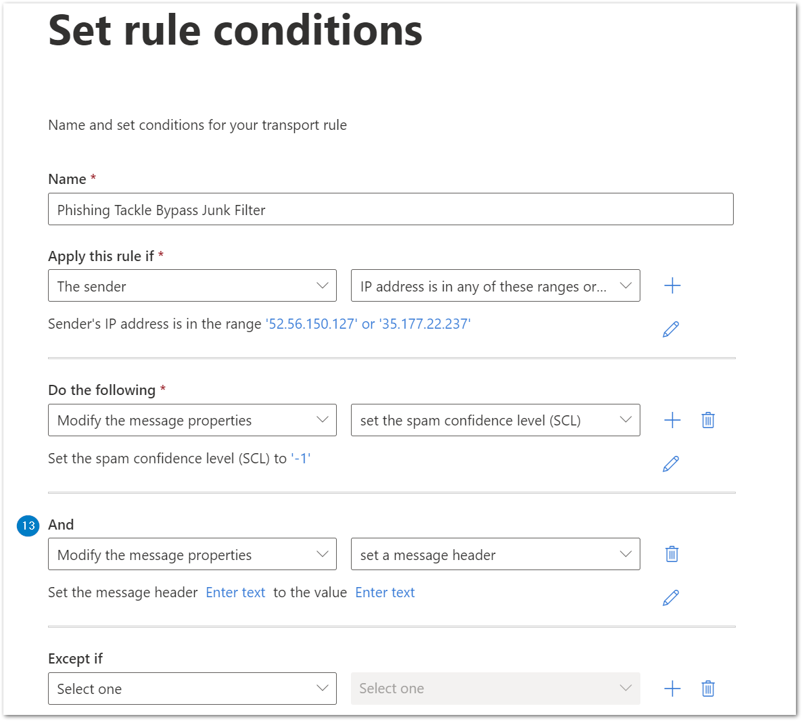Add another condition with plus icon beside IP address dropdown
Screen dimensions: 802x721
click(x=672, y=285)
